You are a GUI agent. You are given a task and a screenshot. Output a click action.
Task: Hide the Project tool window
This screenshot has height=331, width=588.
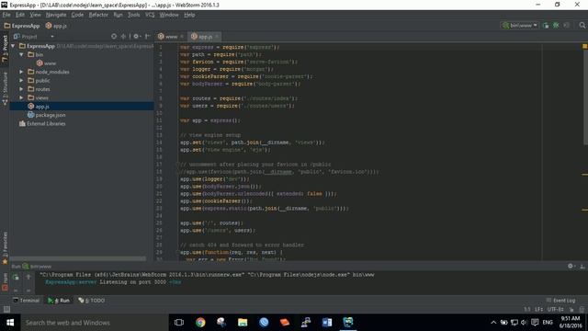coord(147,37)
